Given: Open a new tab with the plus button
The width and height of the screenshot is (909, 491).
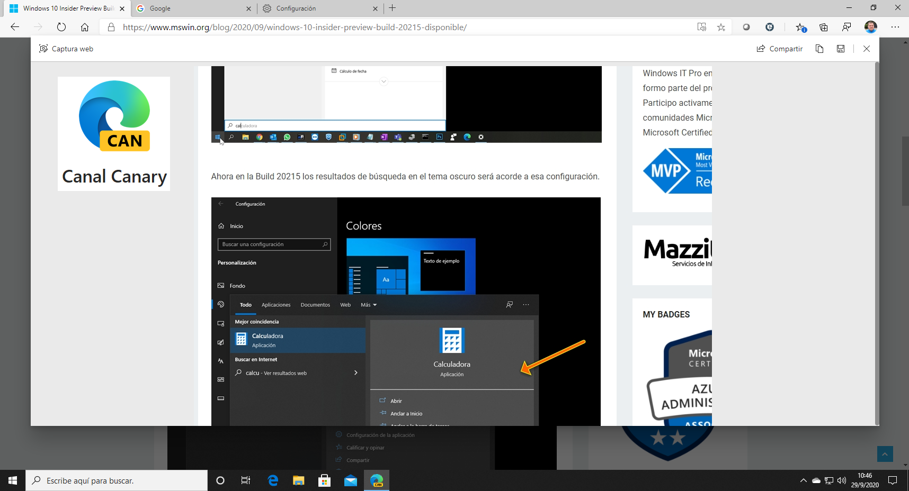Looking at the screenshot, I should tap(392, 8).
